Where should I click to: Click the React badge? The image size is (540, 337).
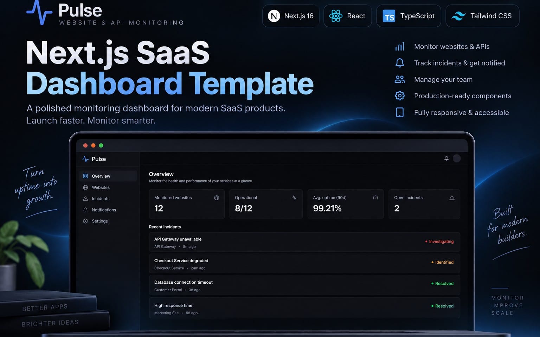pyautogui.click(x=347, y=16)
